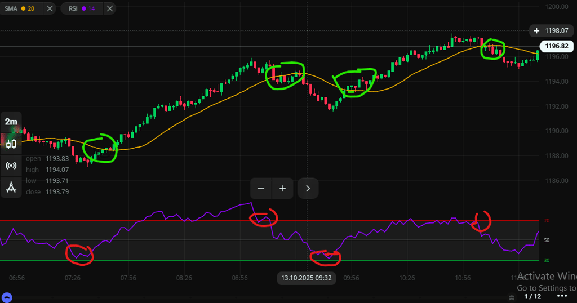Click the RSI 70 level label

(547, 221)
